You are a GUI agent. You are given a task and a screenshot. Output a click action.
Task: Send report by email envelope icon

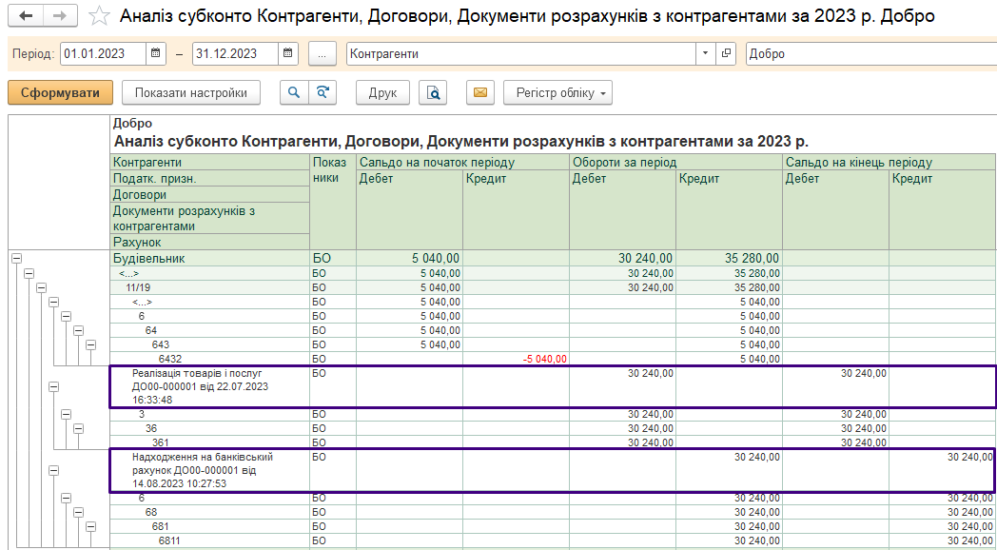[x=480, y=93]
